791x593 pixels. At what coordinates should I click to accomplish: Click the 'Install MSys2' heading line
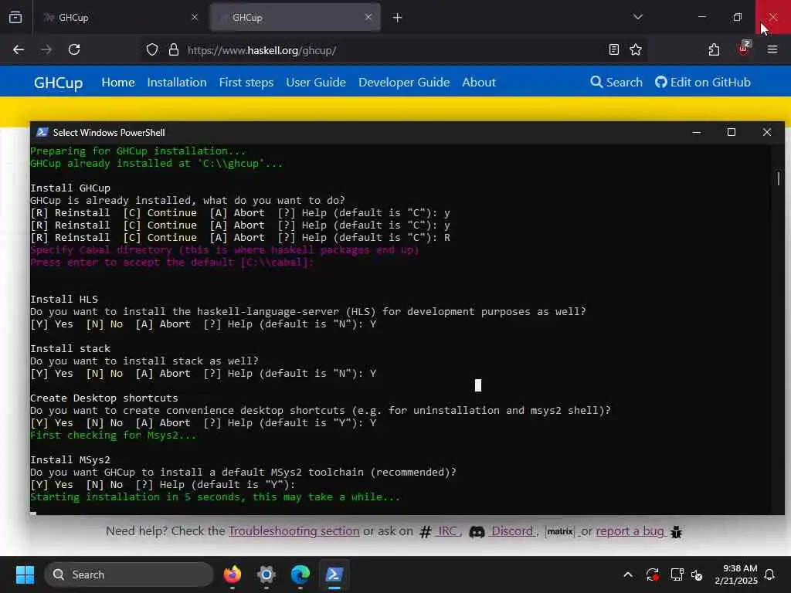point(70,460)
